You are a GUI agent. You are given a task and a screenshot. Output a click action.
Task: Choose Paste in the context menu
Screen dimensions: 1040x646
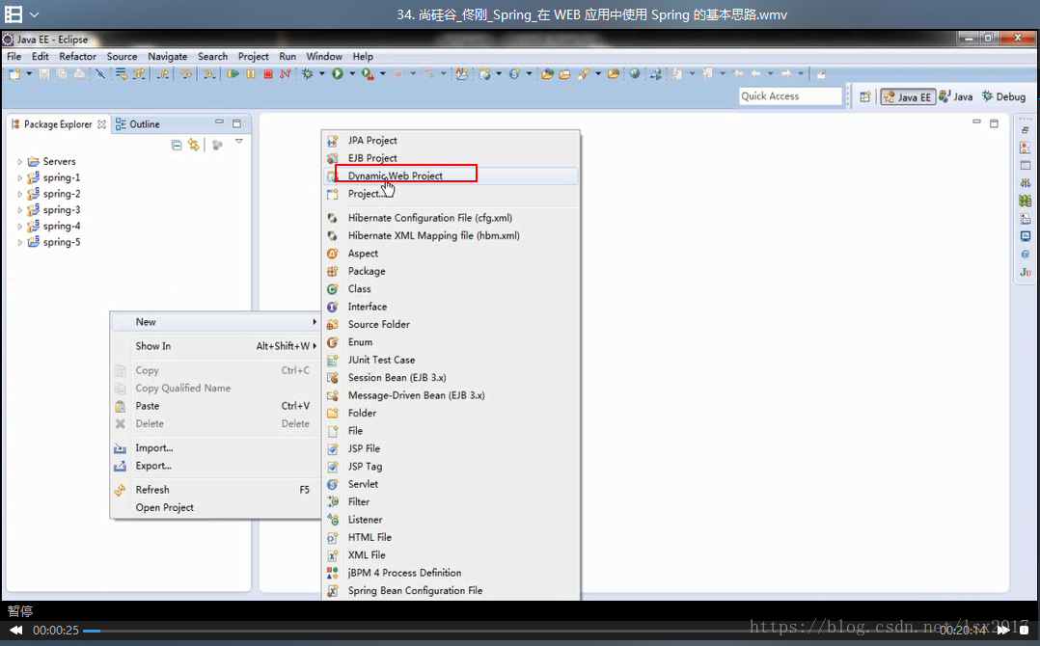[215, 406]
